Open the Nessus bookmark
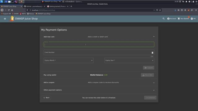Viewport: 198px width, 111px height. 31,14
